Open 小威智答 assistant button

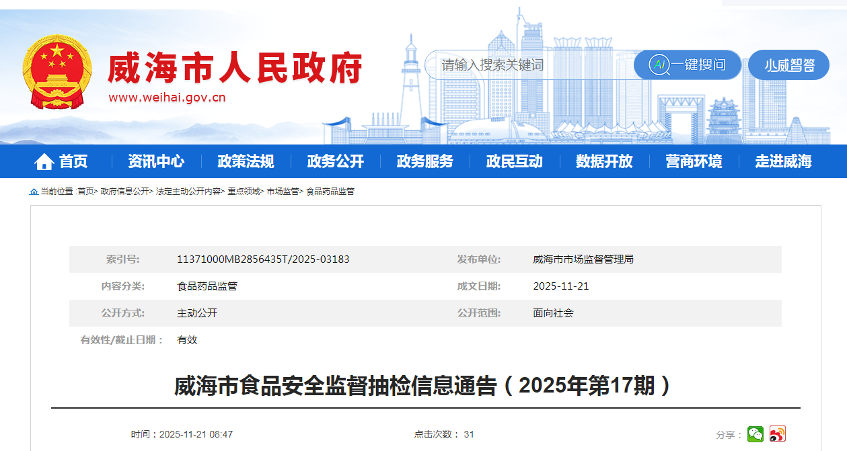[788, 65]
